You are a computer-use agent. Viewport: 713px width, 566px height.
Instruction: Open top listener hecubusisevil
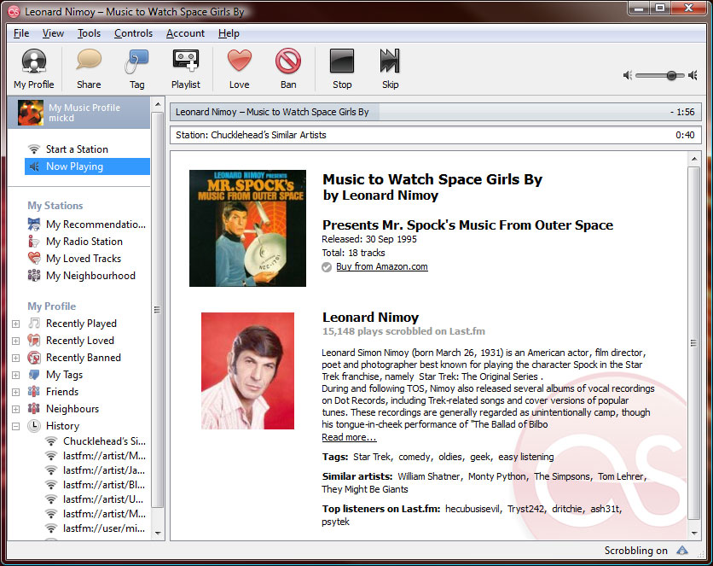[x=472, y=509]
